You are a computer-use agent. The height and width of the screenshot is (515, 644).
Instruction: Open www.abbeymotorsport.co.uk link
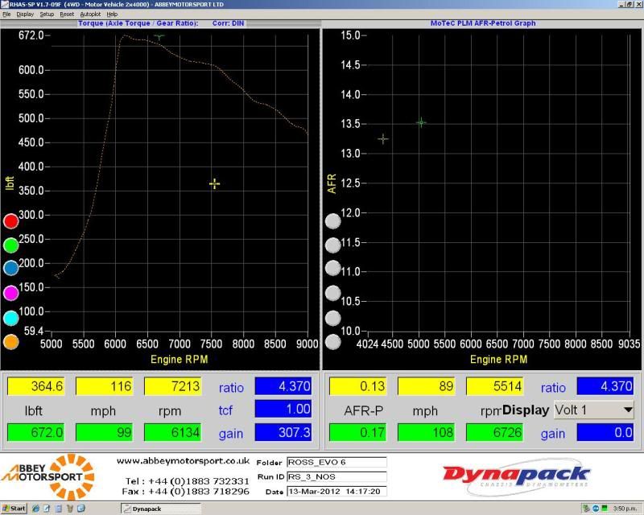(183, 461)
